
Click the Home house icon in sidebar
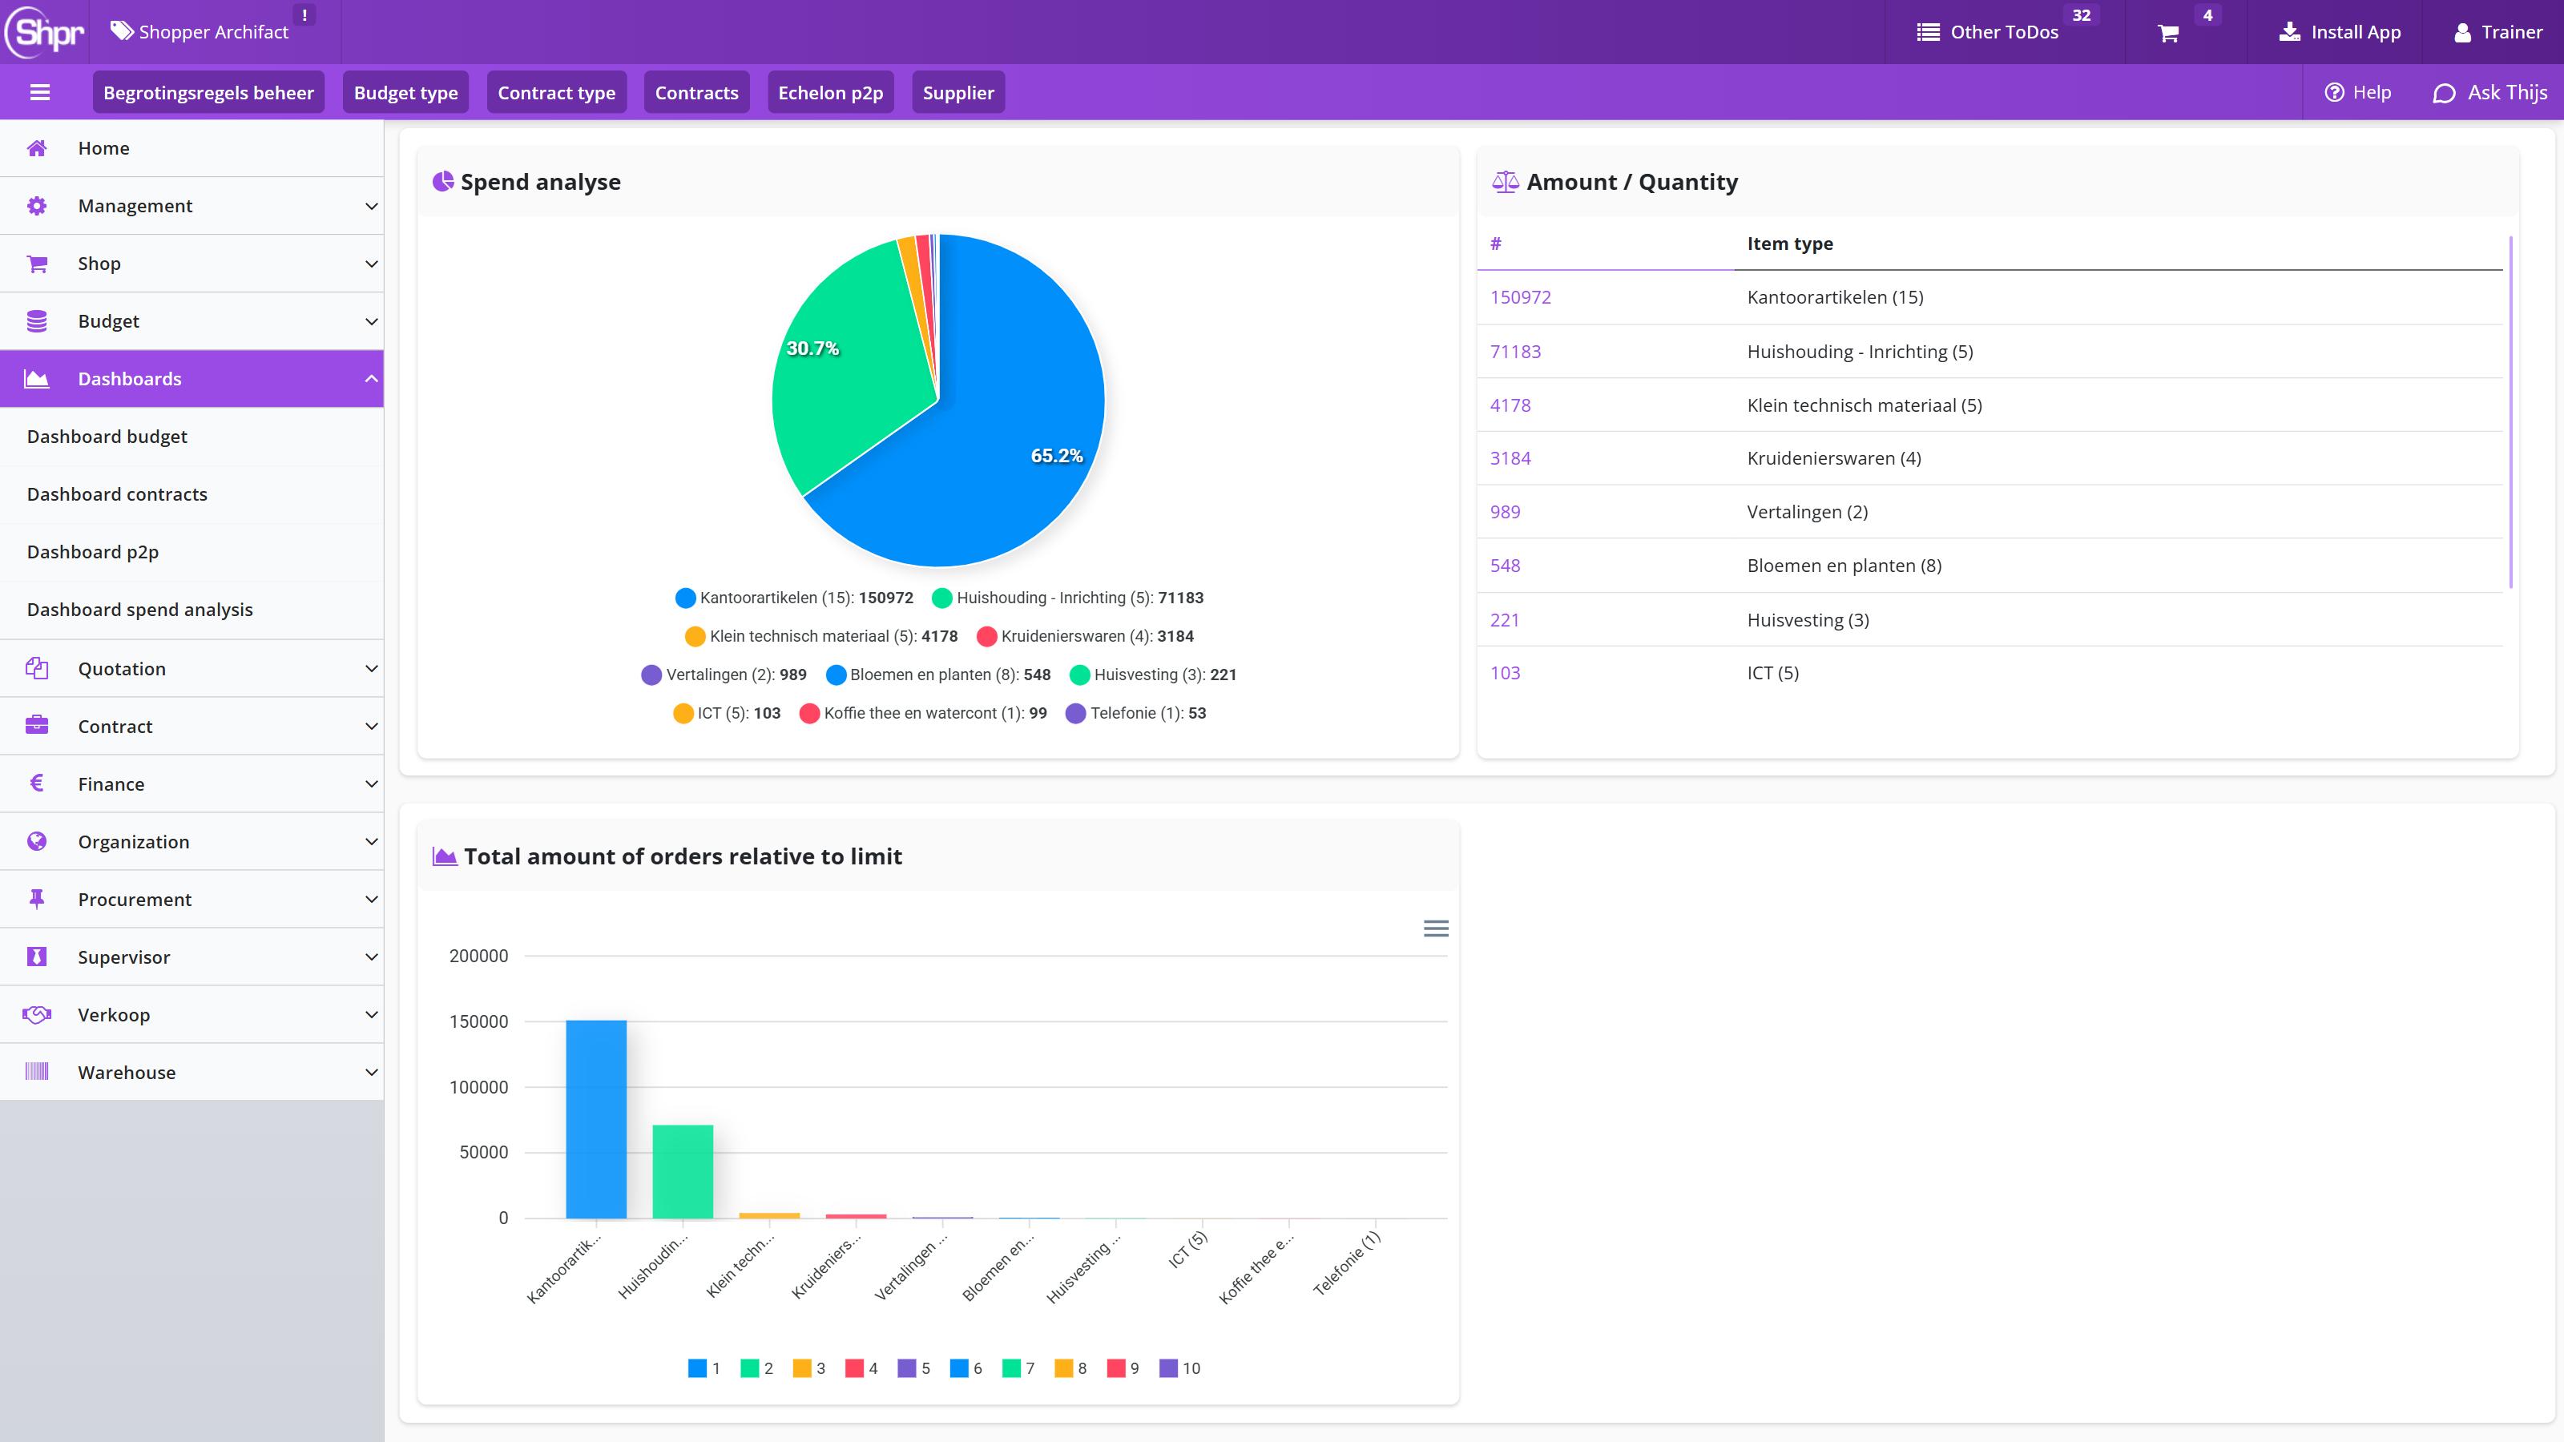pos(37,148)
